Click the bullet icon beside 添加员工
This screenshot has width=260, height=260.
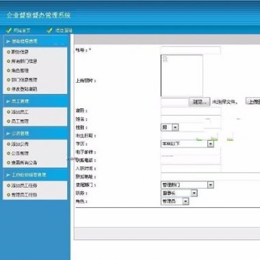coord(8,112)
